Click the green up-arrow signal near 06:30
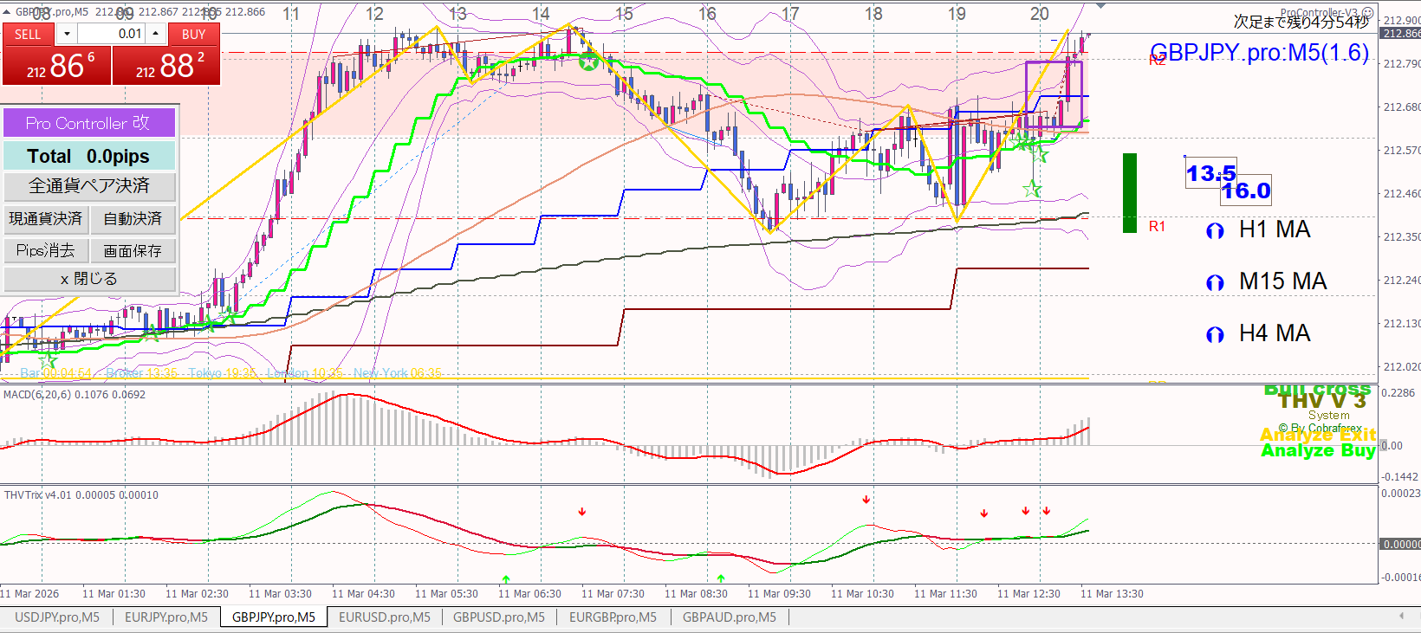Image resolution: width=1421 pixels, height=633 pixels. pos(506,578)
